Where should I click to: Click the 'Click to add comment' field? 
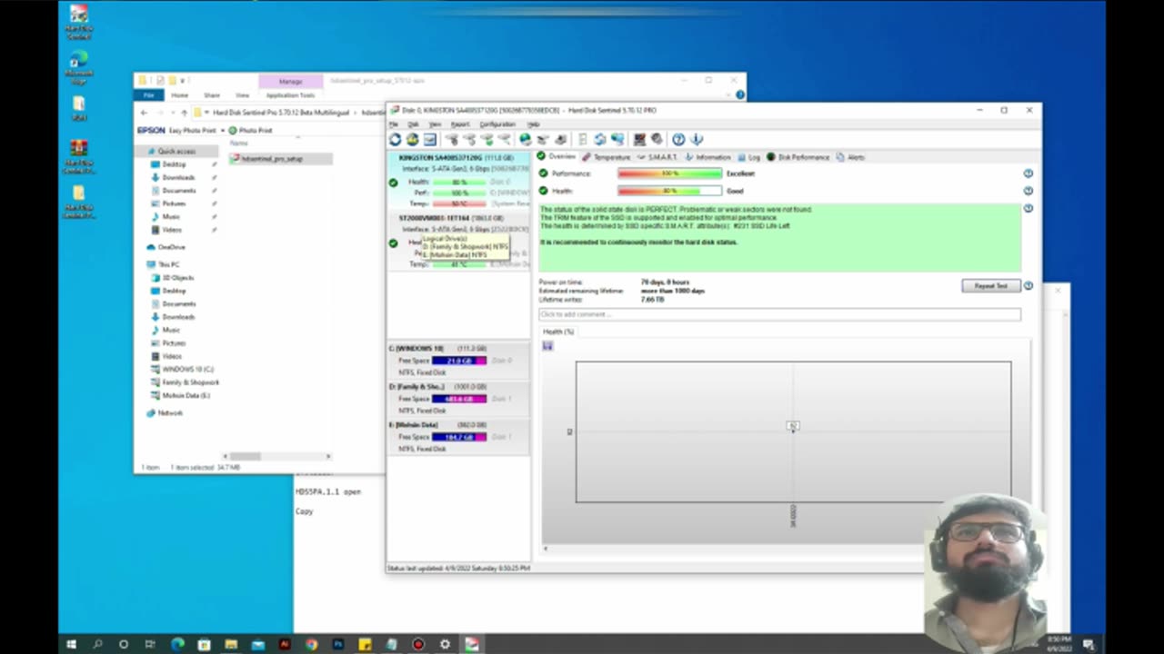pos(779,314)
